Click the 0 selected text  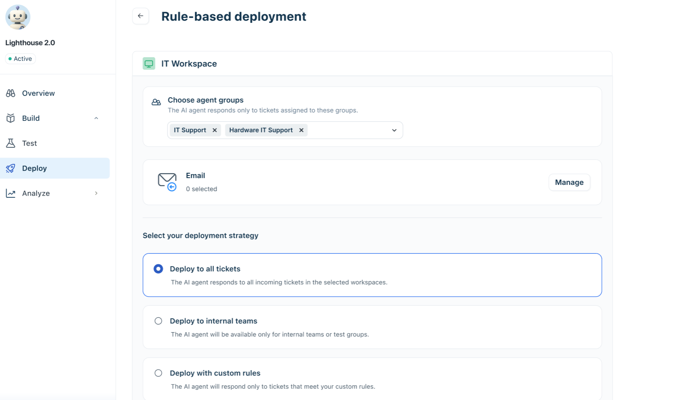pyautogui.click(x=201, y=189)
